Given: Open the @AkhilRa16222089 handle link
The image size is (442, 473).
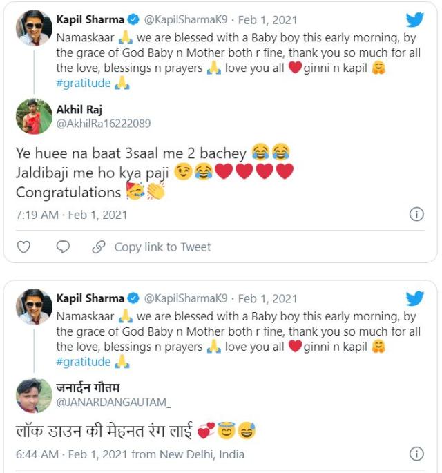Looking at the screenshot, I should point(103,124).
